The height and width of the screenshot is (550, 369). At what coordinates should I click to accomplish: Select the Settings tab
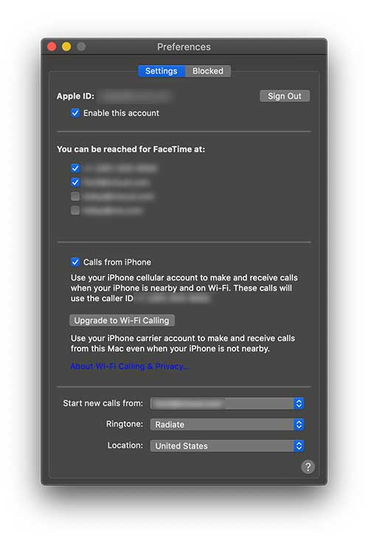[x=162, y=71]
